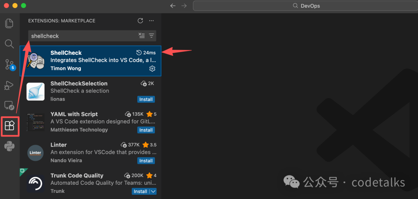Open the Explorer view in activity bar

point(9,24)
